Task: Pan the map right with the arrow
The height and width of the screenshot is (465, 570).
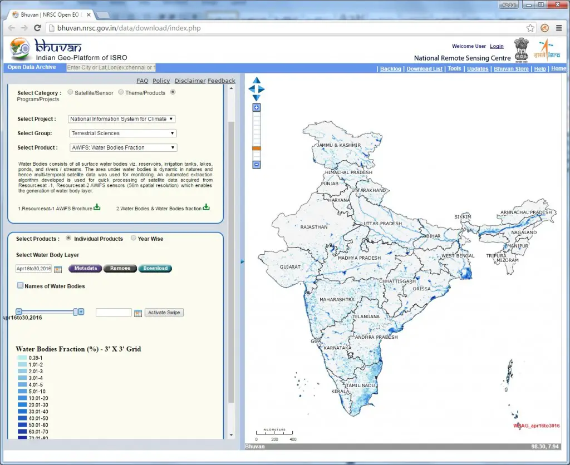Action: pyautogui.click(x=262, y=89)
